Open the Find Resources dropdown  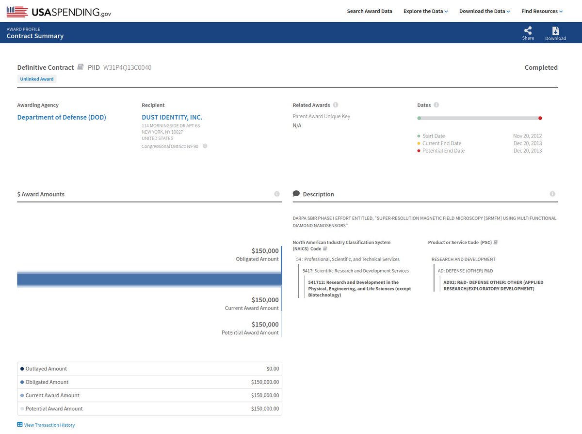(542, 11)
